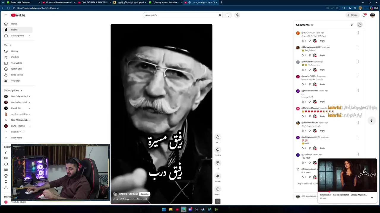
Task: Expand Show more subscriptions
Action: click(16, 138)
